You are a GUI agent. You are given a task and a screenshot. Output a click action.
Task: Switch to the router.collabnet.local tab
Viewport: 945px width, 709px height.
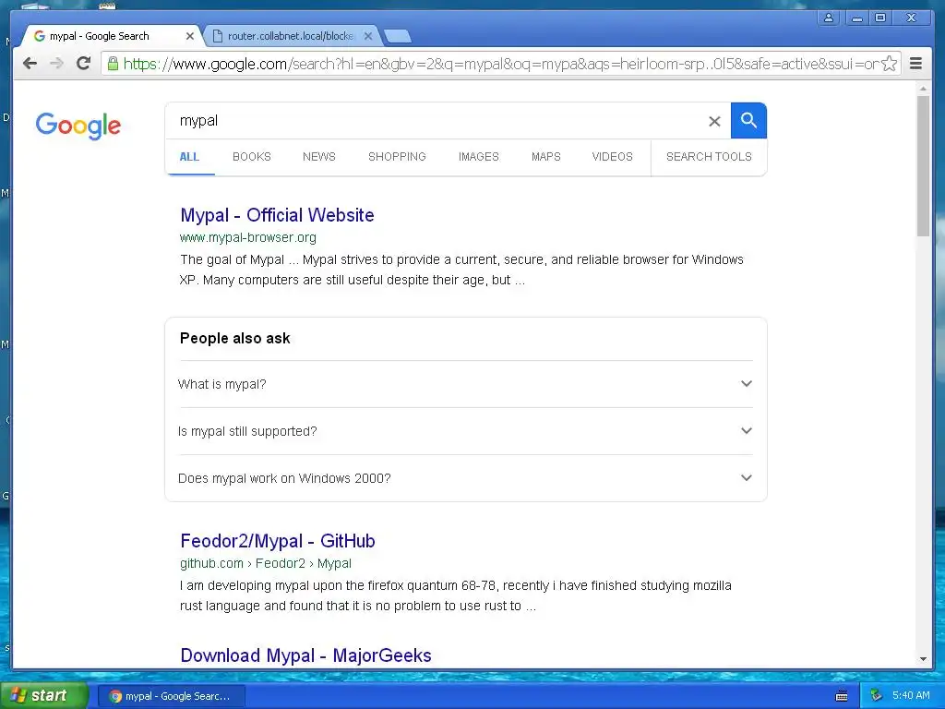coord(293,36)
